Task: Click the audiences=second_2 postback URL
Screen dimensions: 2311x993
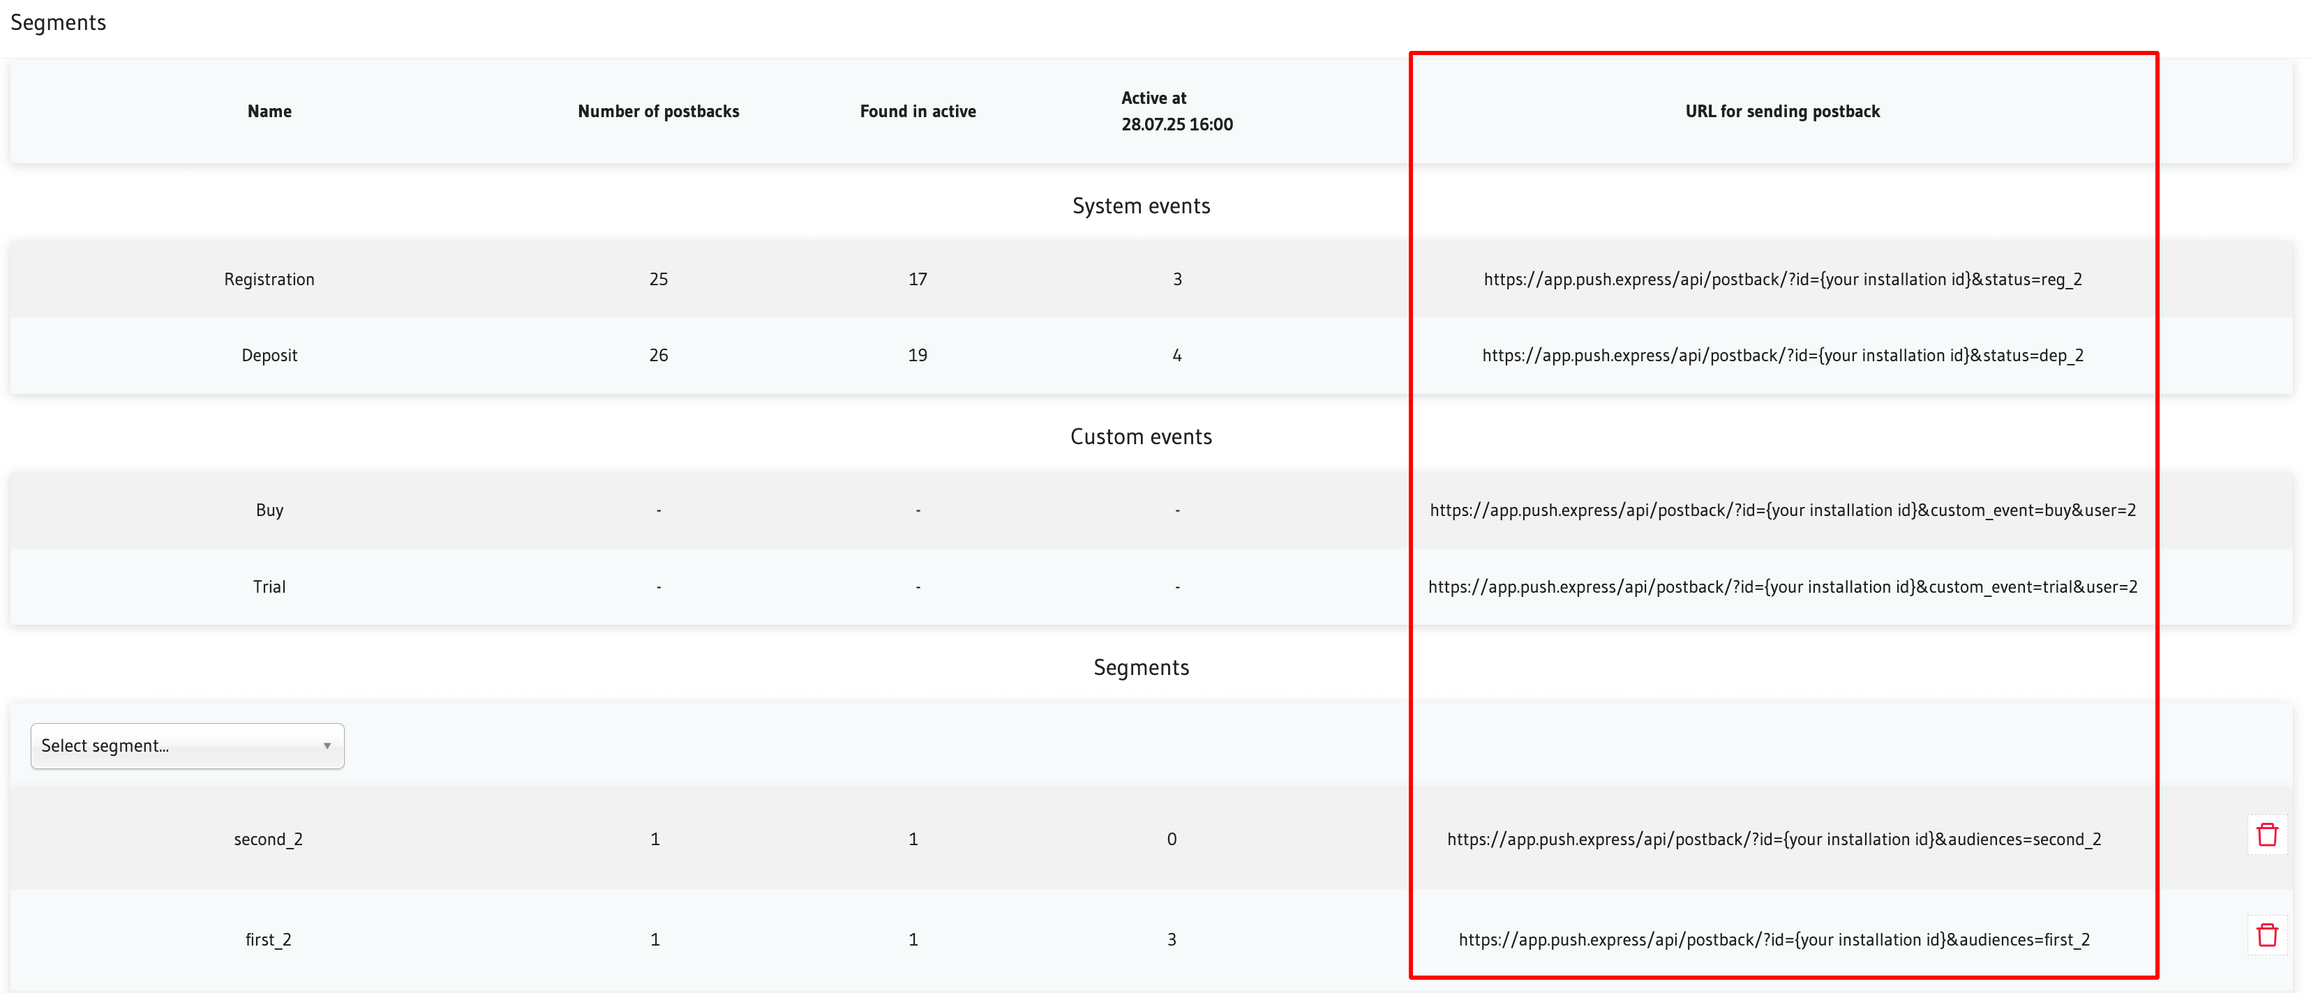Action: click(1774, 839)
